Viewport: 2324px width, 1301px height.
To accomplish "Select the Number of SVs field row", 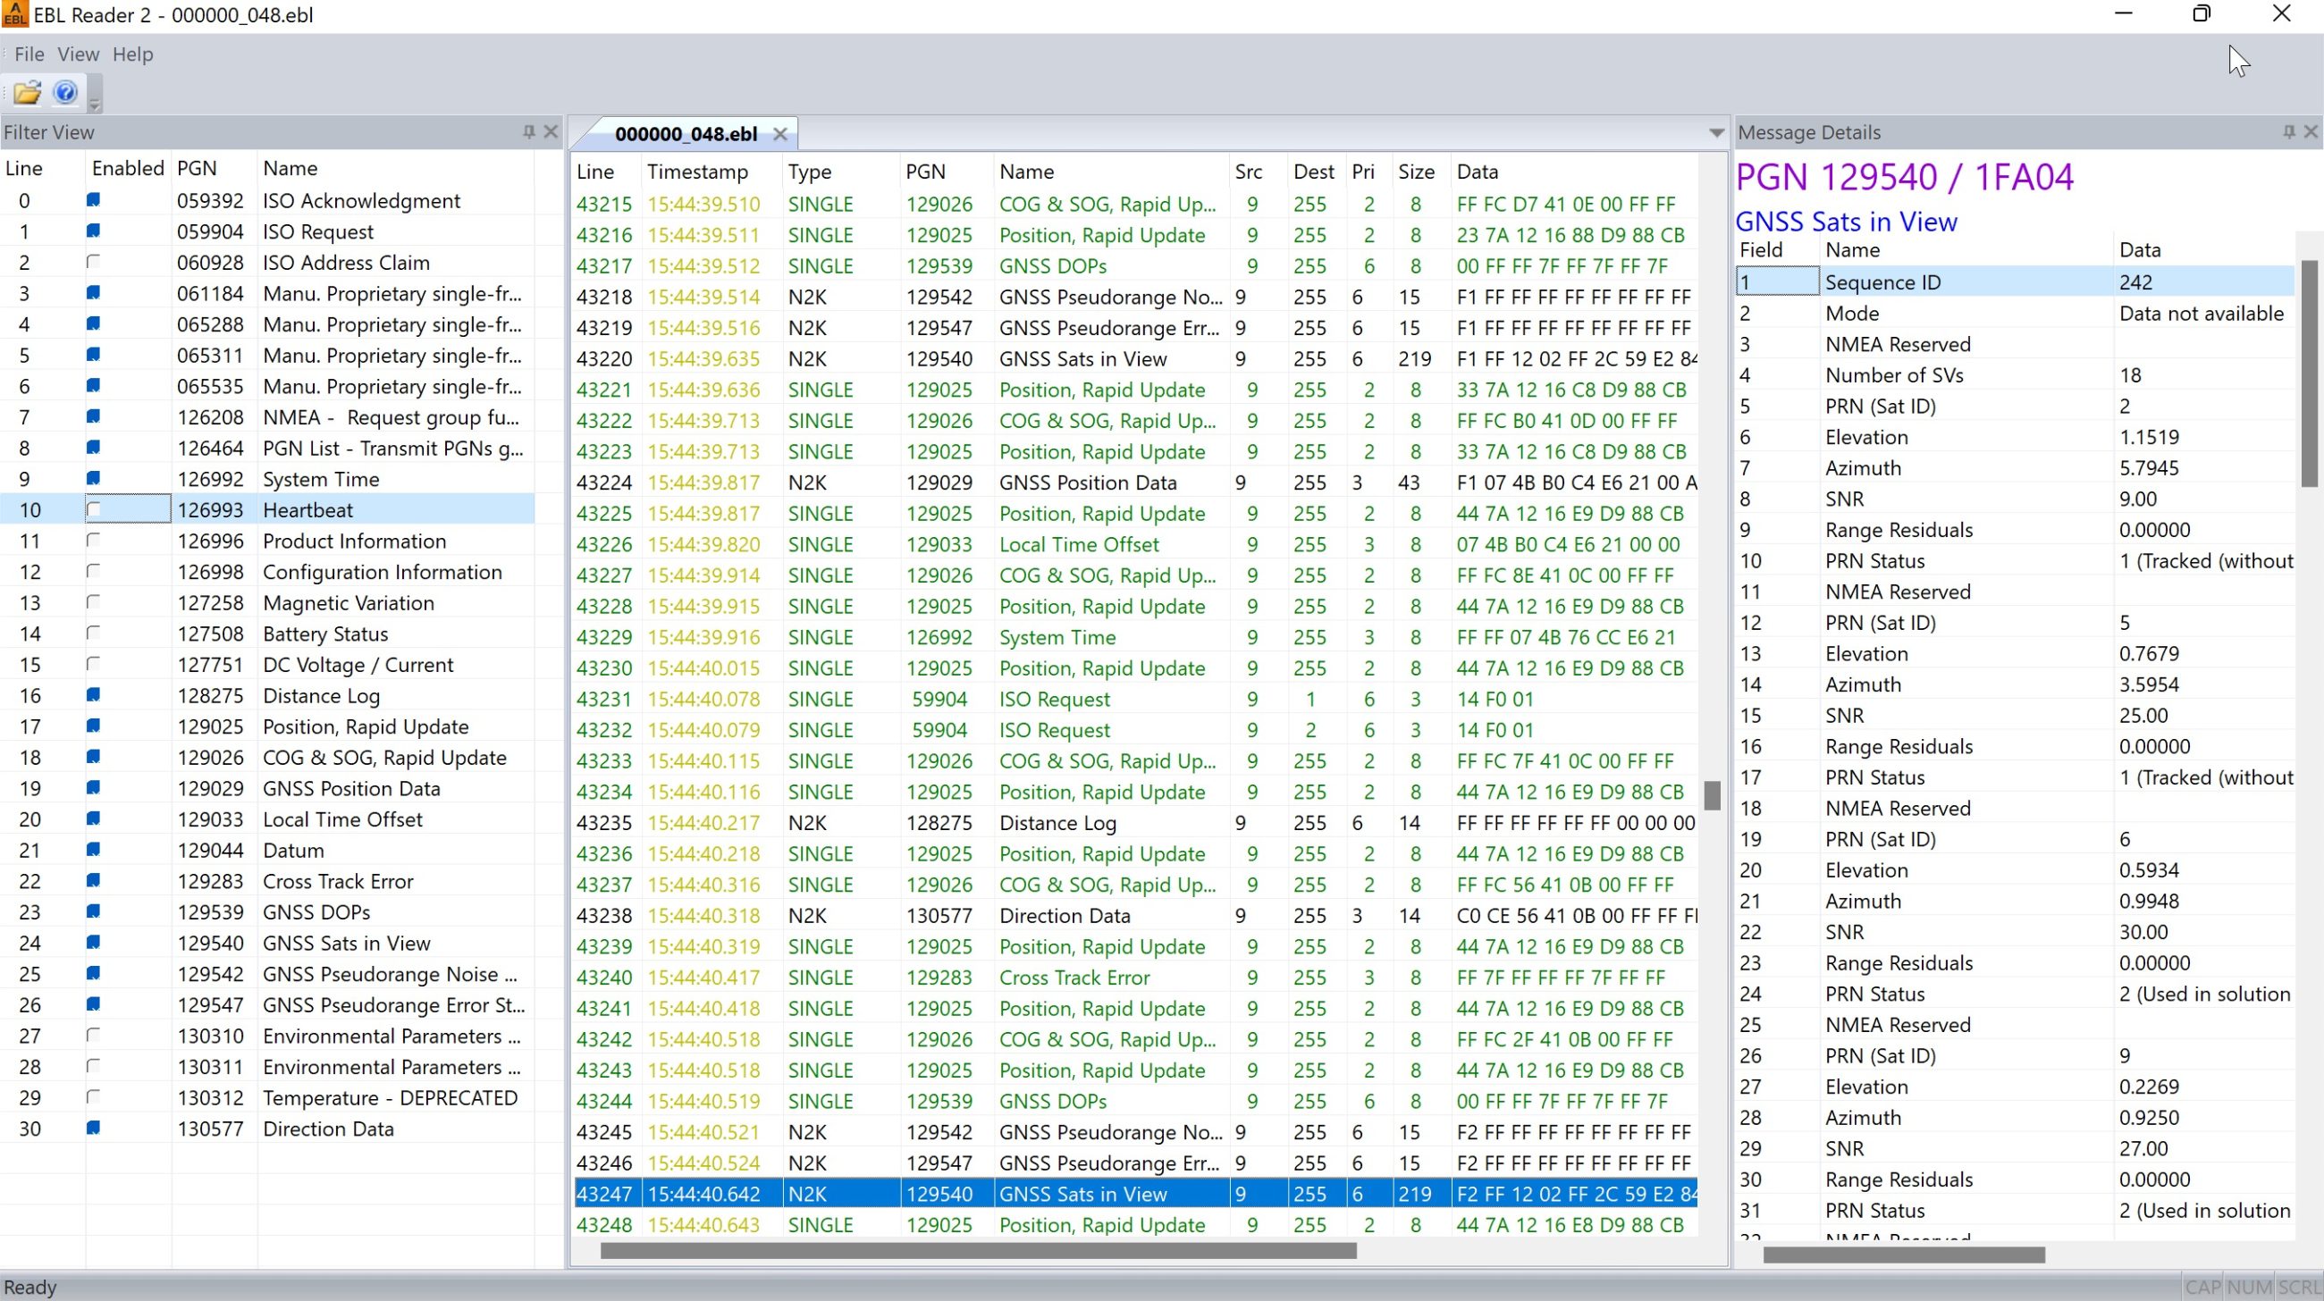I will click(x=2015, y=375).
